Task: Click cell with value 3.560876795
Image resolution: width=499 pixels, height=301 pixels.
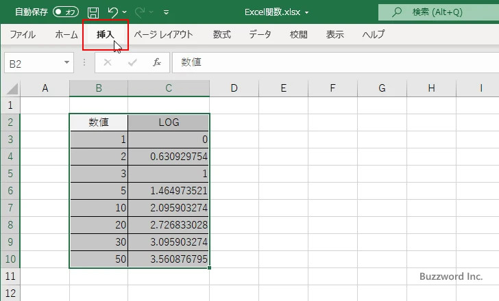Action: tap(169, 259)
